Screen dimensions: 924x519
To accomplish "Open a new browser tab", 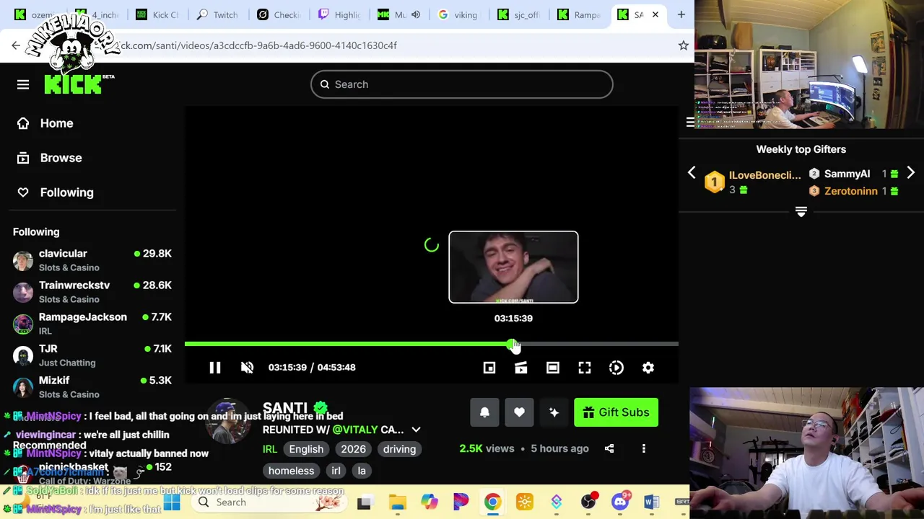I will pos(681,14).
